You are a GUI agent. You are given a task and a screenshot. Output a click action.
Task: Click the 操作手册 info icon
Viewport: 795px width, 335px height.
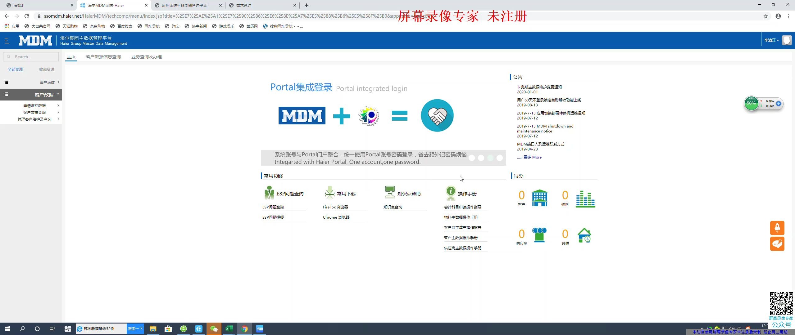451,192
